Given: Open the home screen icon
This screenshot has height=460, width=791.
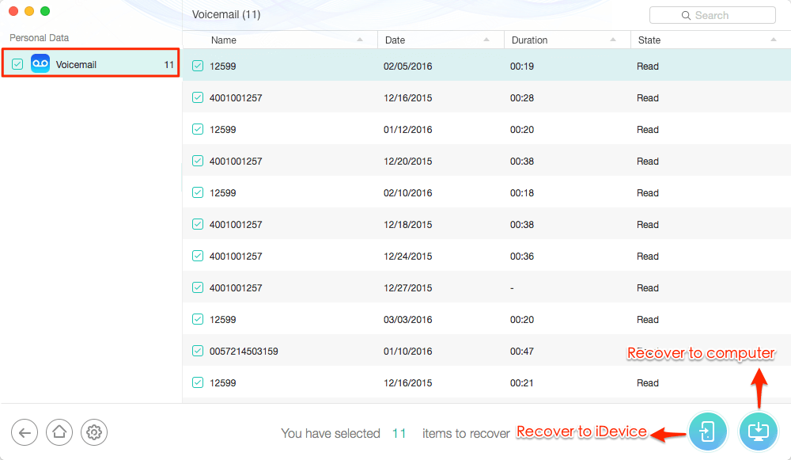Looking at the screenshot, I should (x=59, y=432).
